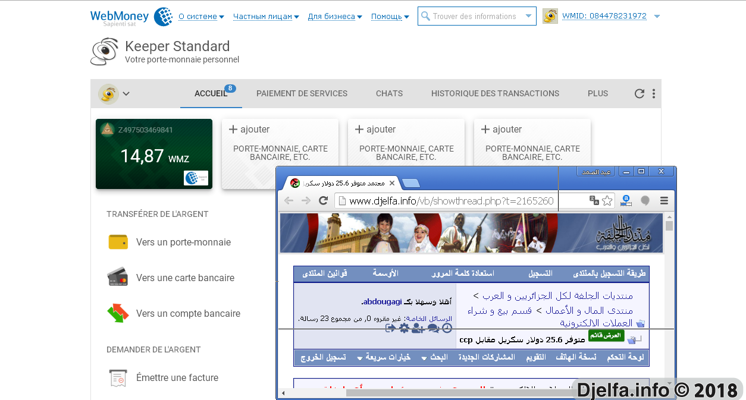Bookmark the page with the star icon
746x400 pixels.
[607, 201]
